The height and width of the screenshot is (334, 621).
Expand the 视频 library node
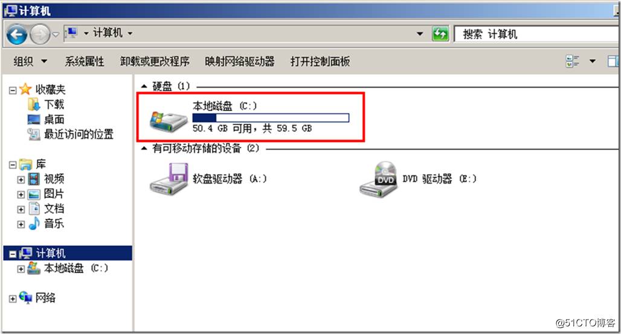pyautogui.click(x=21, y=179)
